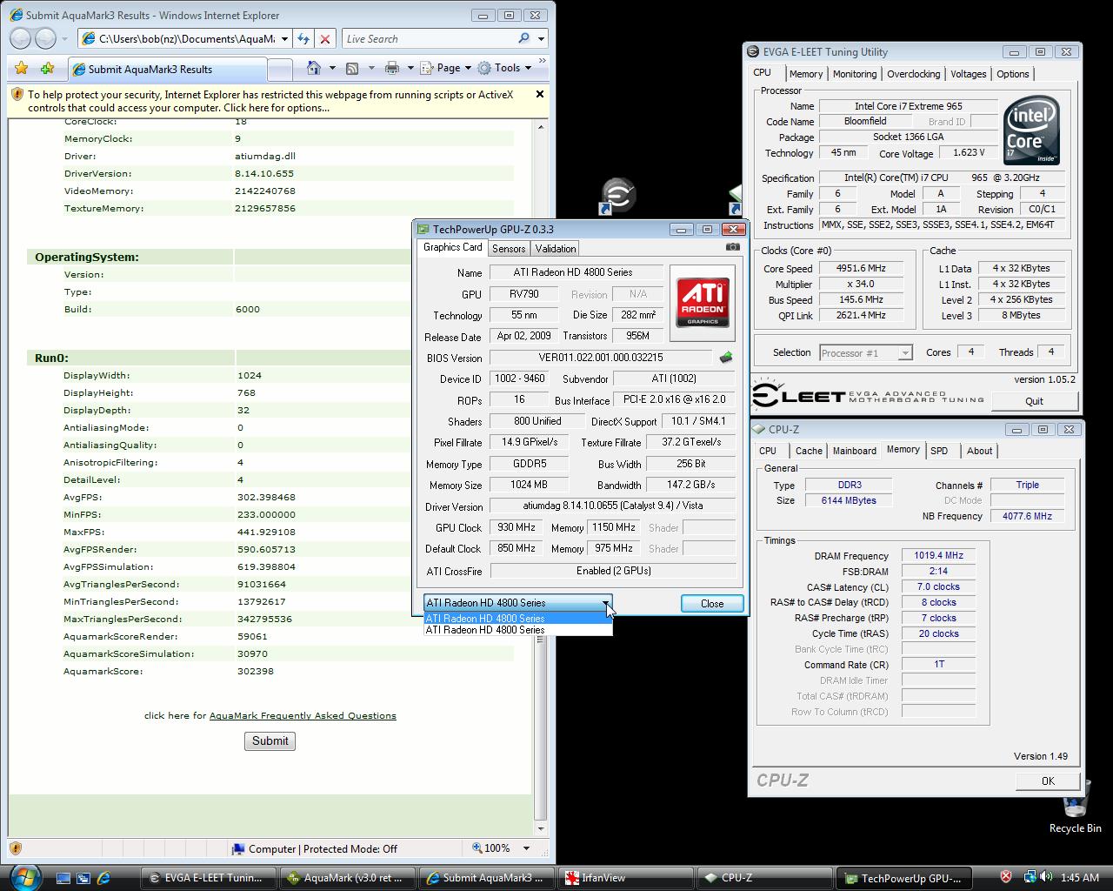Switch to the GPU-Z Validation tab
The width and height of the screenshot is (1113, 891).
tap(556, 248)
